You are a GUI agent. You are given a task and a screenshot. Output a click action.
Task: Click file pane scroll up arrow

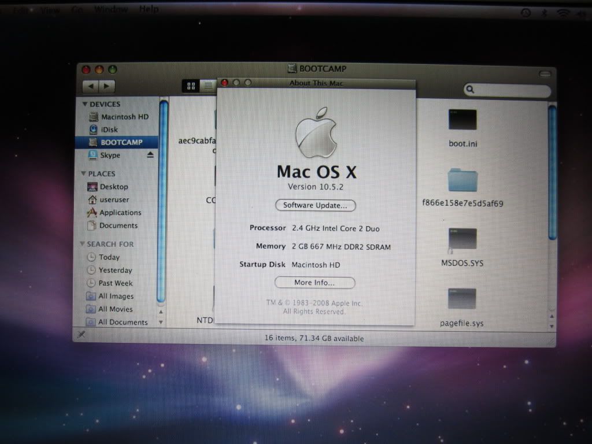(x=552, y=316)
